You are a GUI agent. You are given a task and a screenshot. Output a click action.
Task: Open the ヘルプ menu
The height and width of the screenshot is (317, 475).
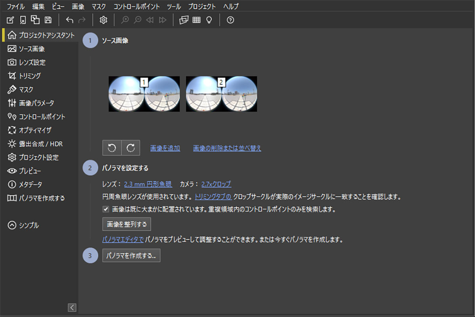click(231, 6)
